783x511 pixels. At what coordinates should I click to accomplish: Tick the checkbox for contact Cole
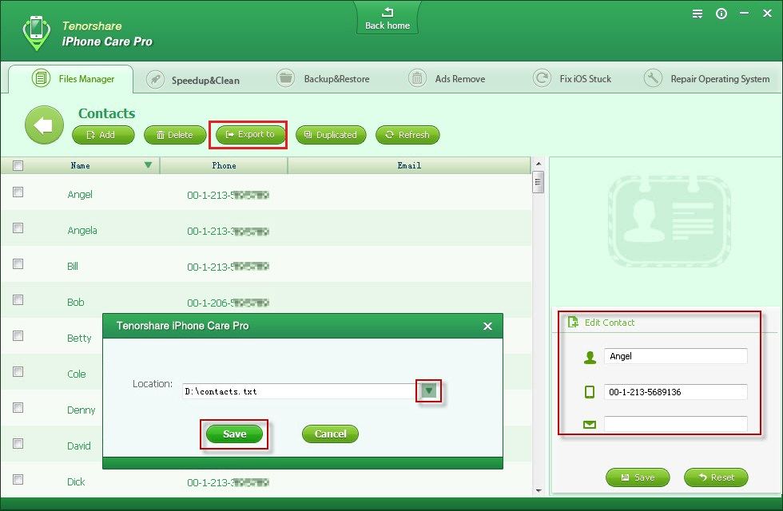[18, 372]
